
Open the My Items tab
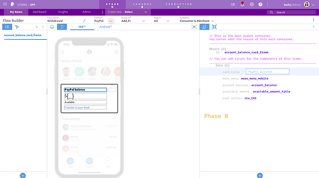pos(16,12)
